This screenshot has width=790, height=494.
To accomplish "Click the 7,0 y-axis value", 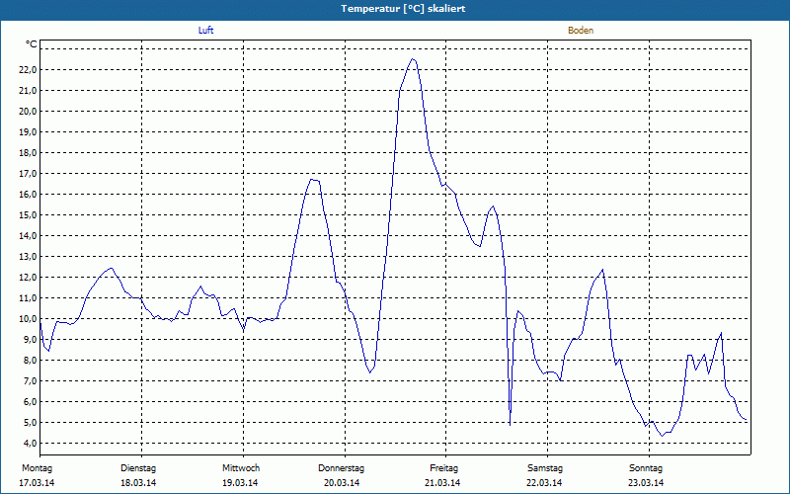I will click(30, 381).
